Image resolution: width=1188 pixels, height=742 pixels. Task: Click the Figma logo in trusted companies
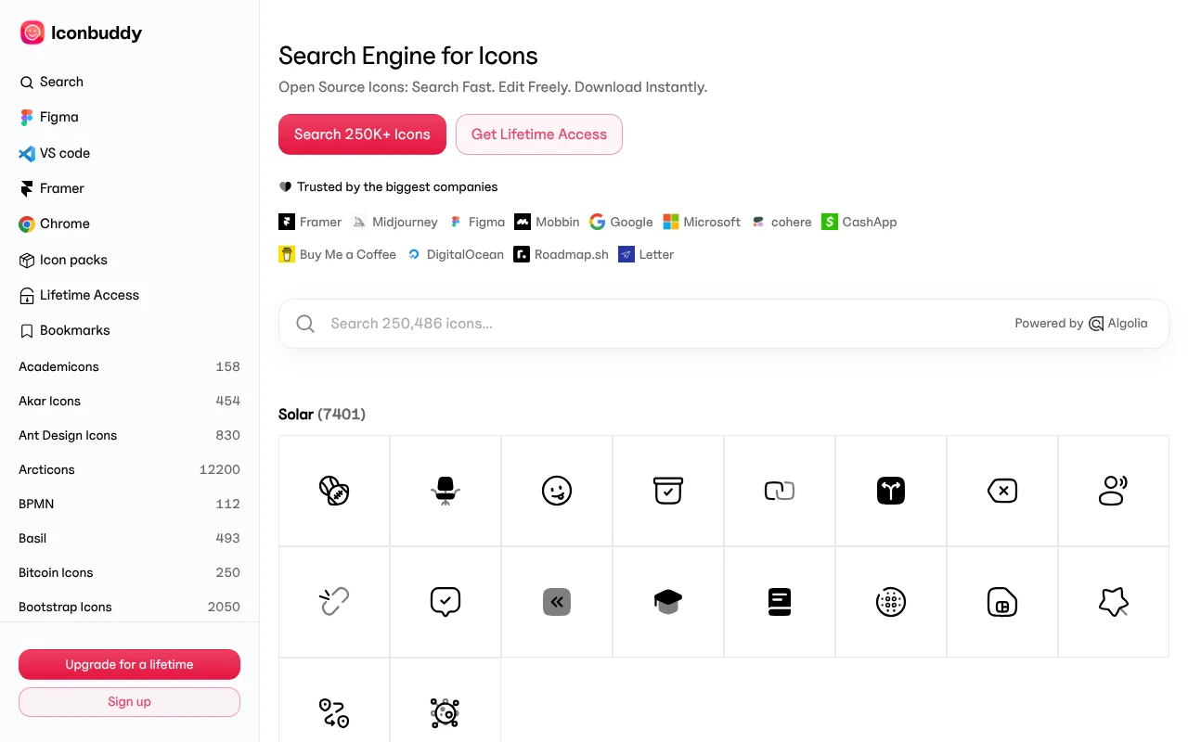click(x=477, y=222)
